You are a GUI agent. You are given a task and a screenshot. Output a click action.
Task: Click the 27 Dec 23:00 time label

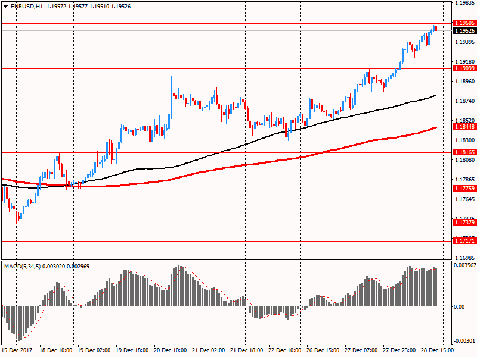pos(399,350)
